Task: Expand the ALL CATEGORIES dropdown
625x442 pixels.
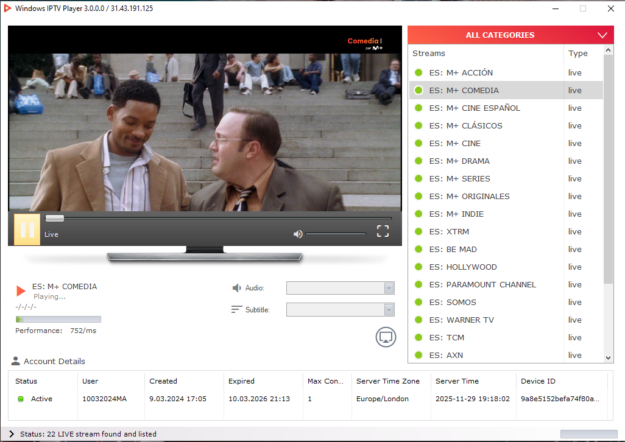Action: point(602,35)
